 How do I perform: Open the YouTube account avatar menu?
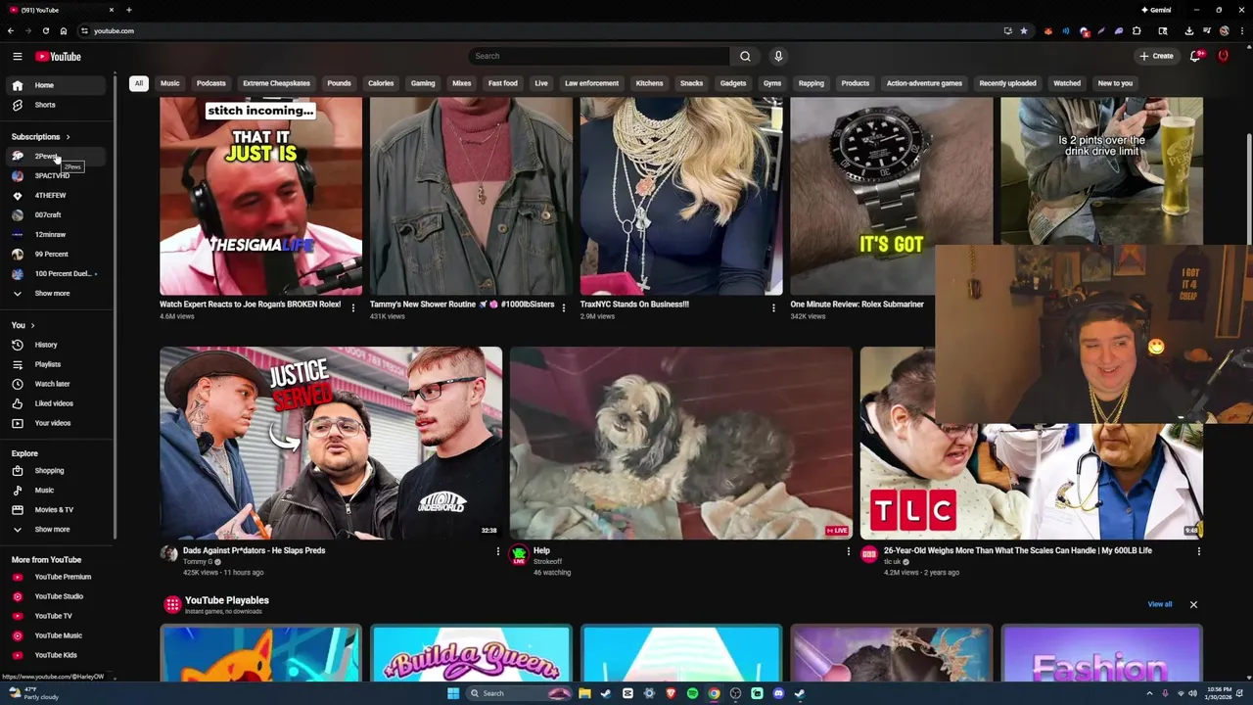coord(1223,56)
